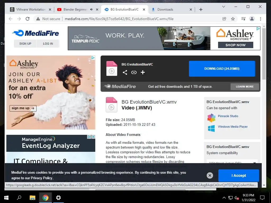
Task: Open the media control icon in Chrome toolbar
Action: coord(243,19)
